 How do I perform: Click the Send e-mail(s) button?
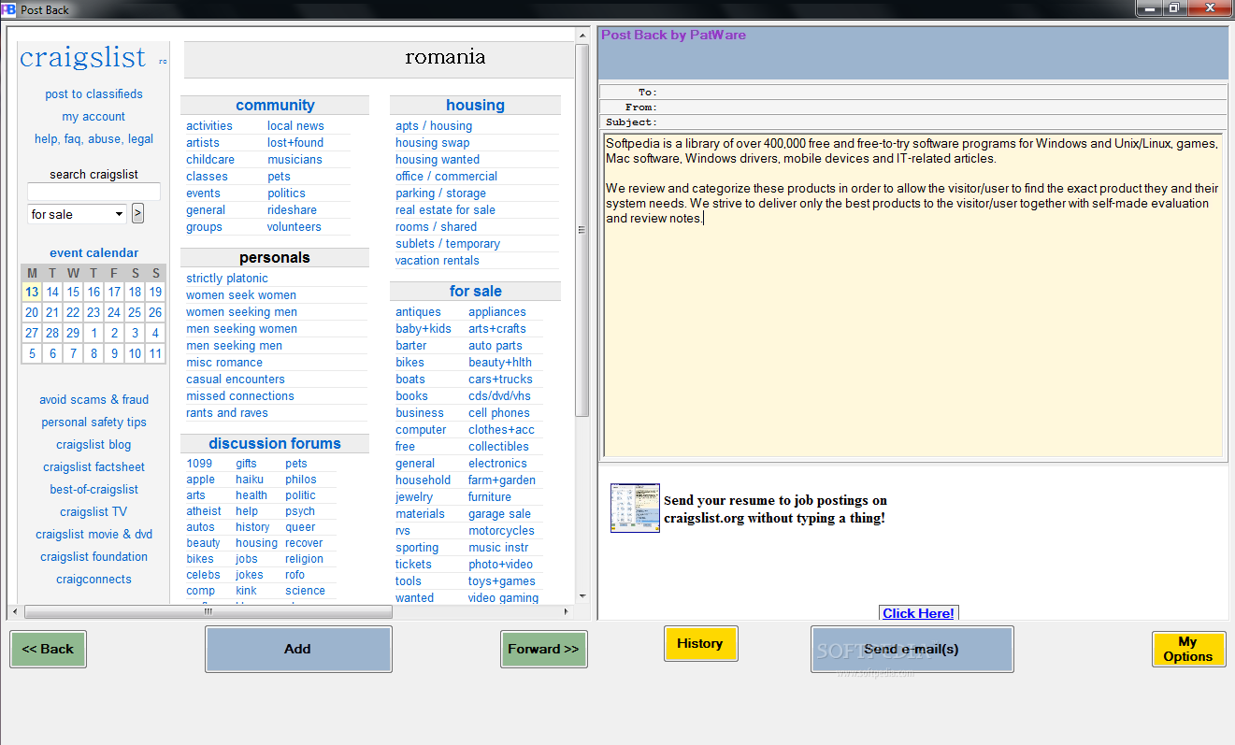tap(912, 649)
